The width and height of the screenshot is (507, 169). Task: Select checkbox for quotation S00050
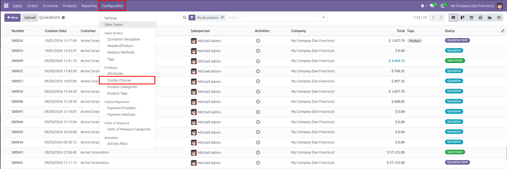(7, 92)
